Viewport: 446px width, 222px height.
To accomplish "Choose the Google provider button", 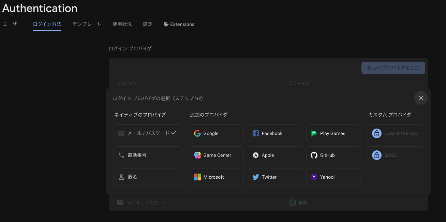I will pyautogui.click(x=217, y=133).
